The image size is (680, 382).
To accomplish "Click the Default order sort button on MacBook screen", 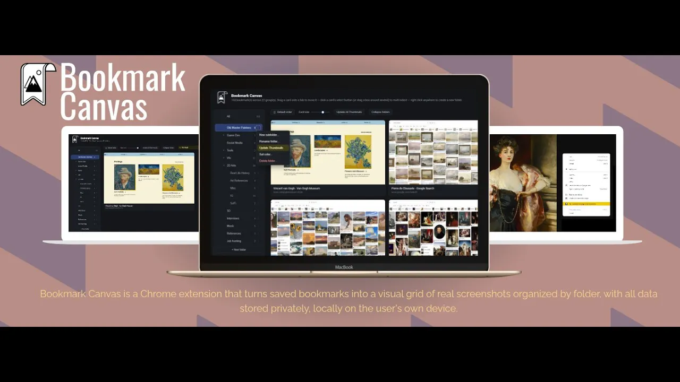I will tap(283, 112).
